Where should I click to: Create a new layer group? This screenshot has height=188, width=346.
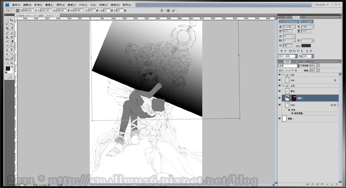click(327, 184)
